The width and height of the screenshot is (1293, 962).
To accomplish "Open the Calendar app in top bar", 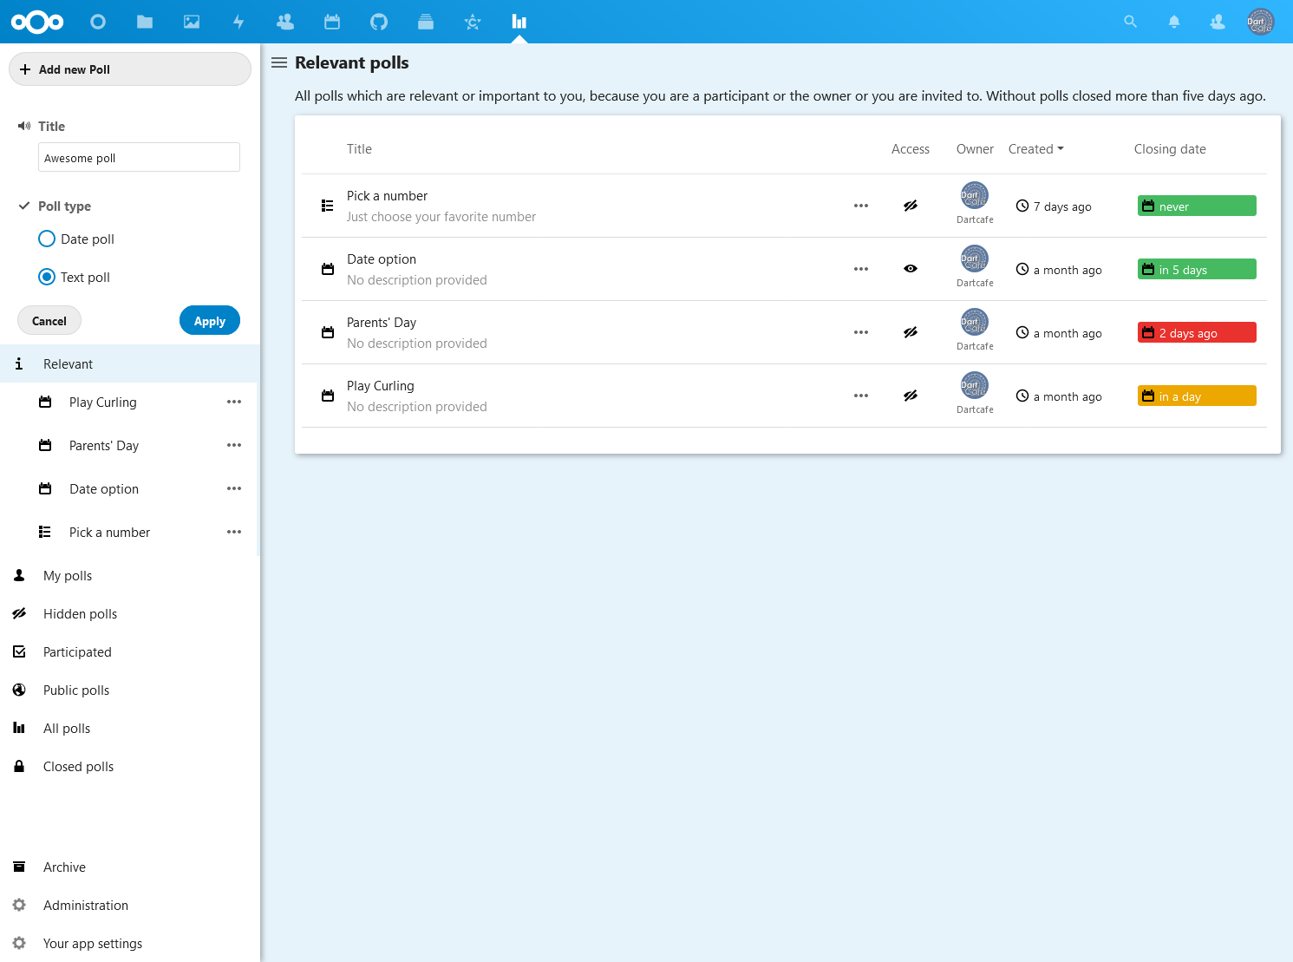I will click(332, 22).
